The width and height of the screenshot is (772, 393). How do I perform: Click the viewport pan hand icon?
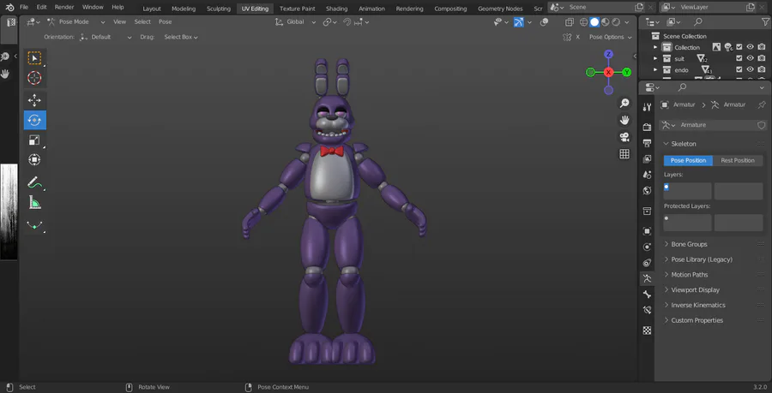click(624, 120)
